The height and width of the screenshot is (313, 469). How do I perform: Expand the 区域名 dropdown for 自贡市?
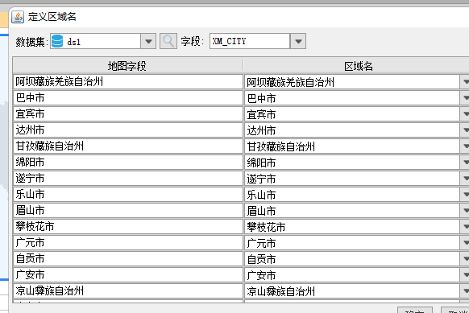click(465, 259)
